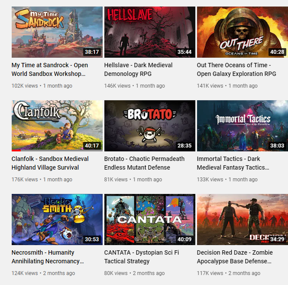Screen dimensions: 288x285
Task: Click the title 'CANTATA - Dystopian Sci Fi Tactical Strategy'
Action: point(142,257)
